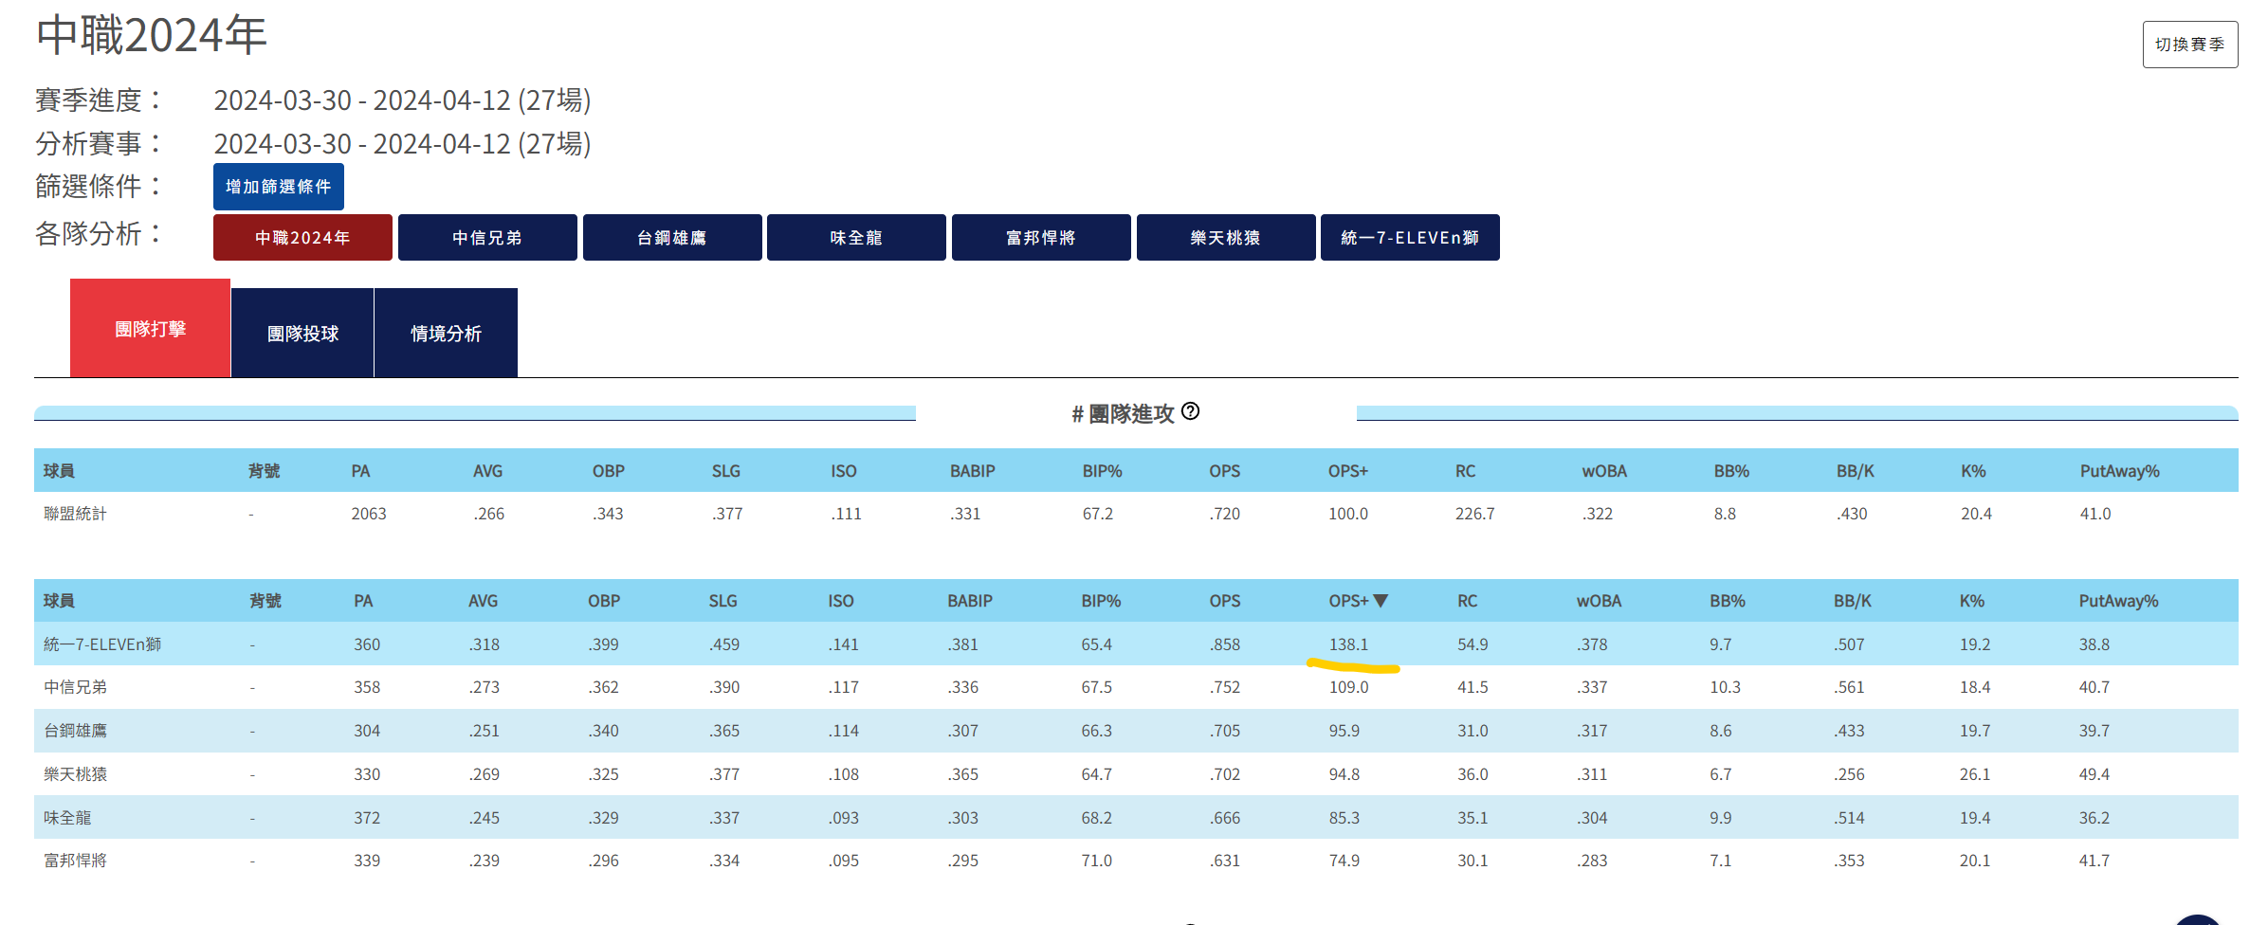Click 統一7-ELEVEn獅 row name in table
Screen dimensions: 2268x925
click(102, 644)
